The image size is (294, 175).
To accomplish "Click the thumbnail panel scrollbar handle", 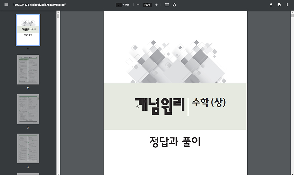I will (58, 16).
